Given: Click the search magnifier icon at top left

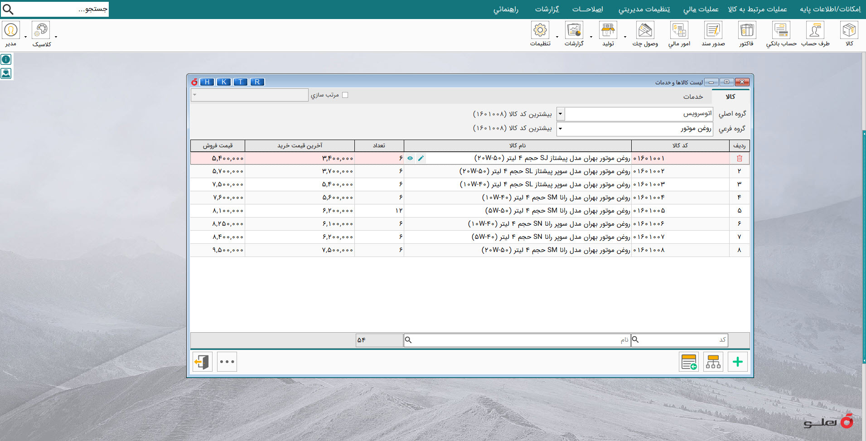Looking at the screenshot, I should click(x=8, y=9).
